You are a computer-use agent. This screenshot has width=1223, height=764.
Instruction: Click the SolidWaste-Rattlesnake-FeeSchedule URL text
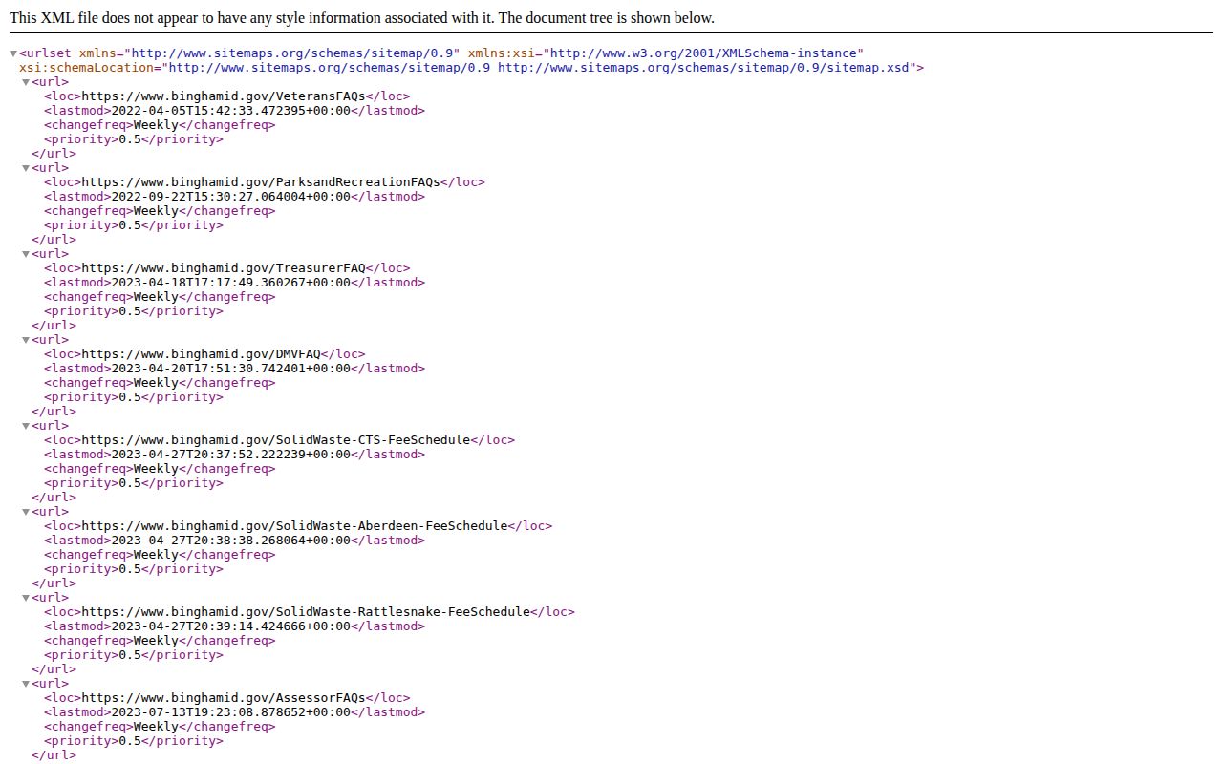pos(306,612)
